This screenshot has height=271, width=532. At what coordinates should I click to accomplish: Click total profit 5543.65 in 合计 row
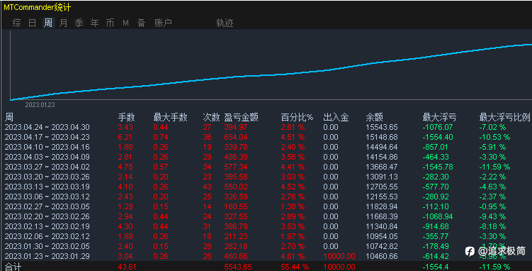(238, 267)
